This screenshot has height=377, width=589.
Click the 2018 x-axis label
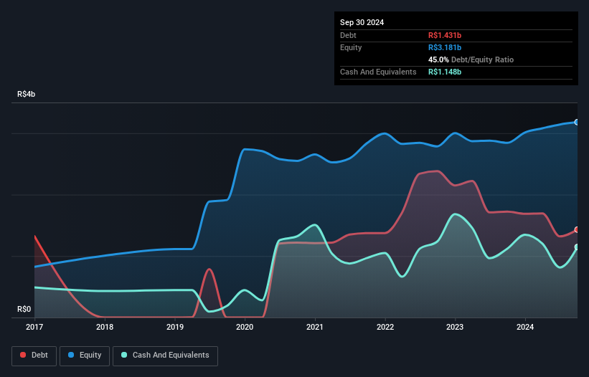pos(105,327)
